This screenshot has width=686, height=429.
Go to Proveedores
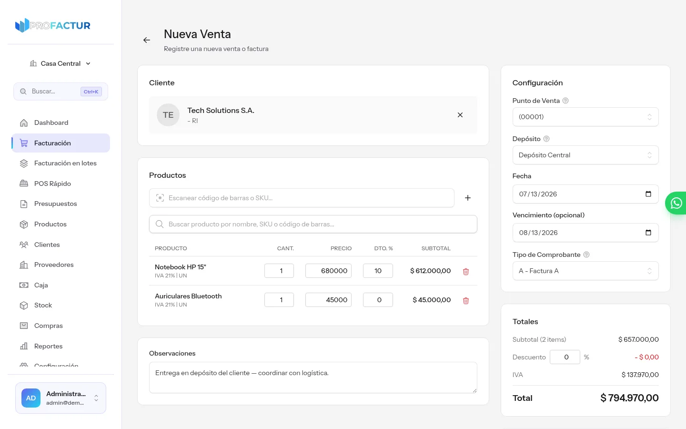pos(61,265)
